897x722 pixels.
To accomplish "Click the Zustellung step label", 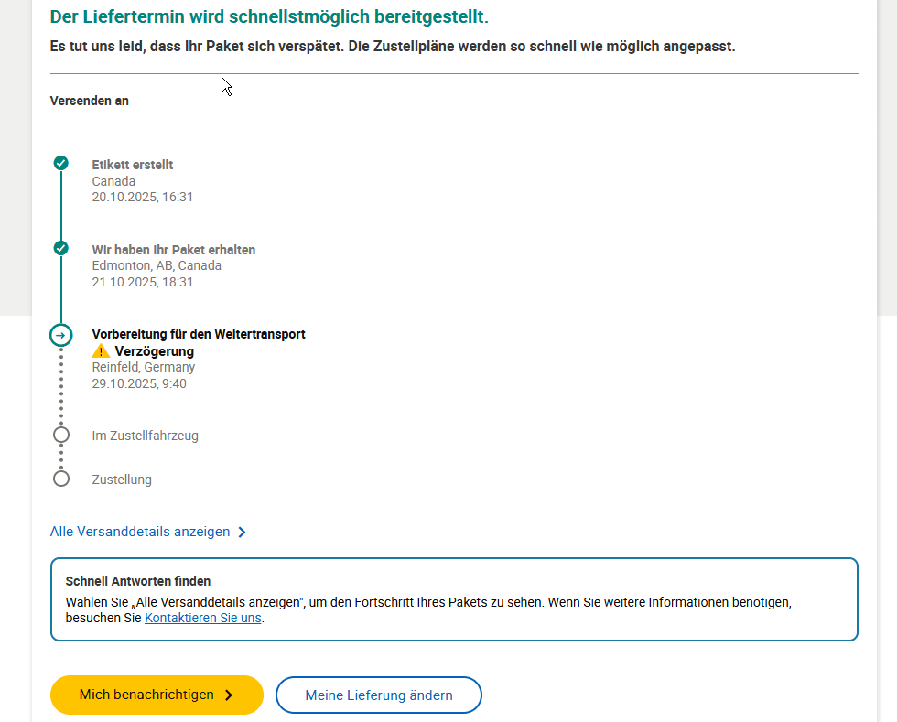I will 122,480.
